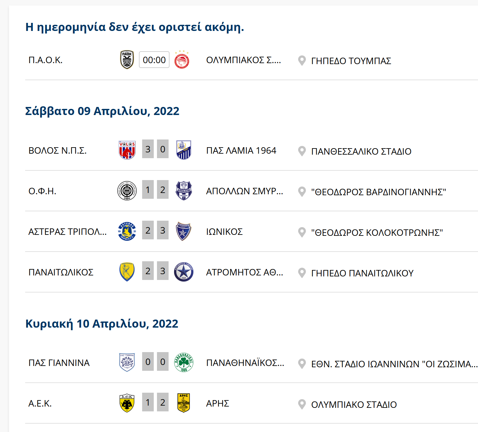
Task: Click map pin beside ΓΗΠΕΔΟ ΤΟΥΜΠΑΣ
Action: point(302,61)
